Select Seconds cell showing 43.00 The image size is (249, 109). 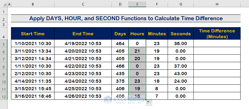coord(181,73)
